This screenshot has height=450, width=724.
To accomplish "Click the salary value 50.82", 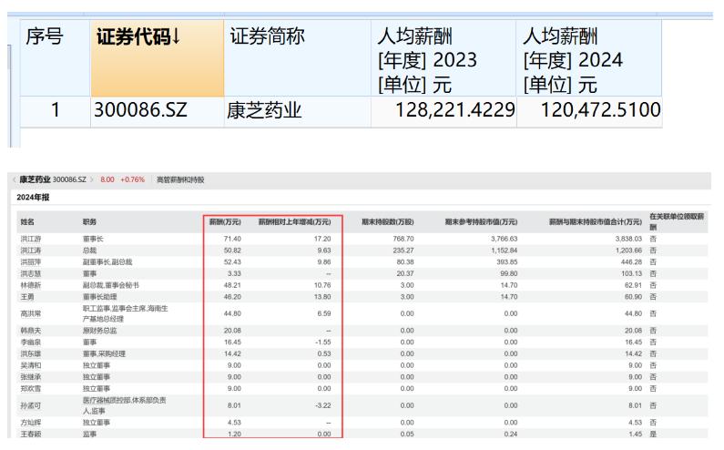I will [232, 251].
